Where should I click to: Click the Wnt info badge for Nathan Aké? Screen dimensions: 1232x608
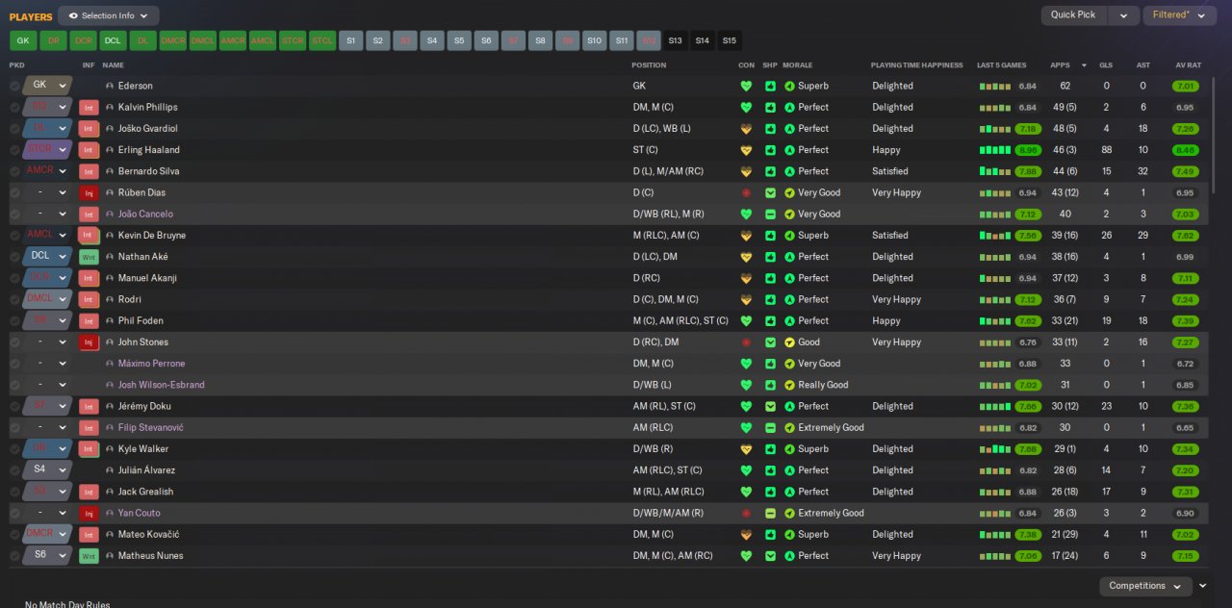click(x=89, y=257)
